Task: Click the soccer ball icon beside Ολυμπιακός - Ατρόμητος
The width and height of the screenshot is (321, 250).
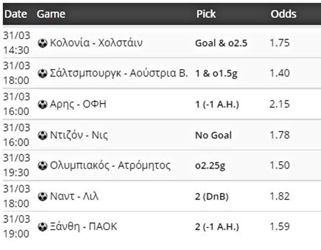Action: point(43,166)
